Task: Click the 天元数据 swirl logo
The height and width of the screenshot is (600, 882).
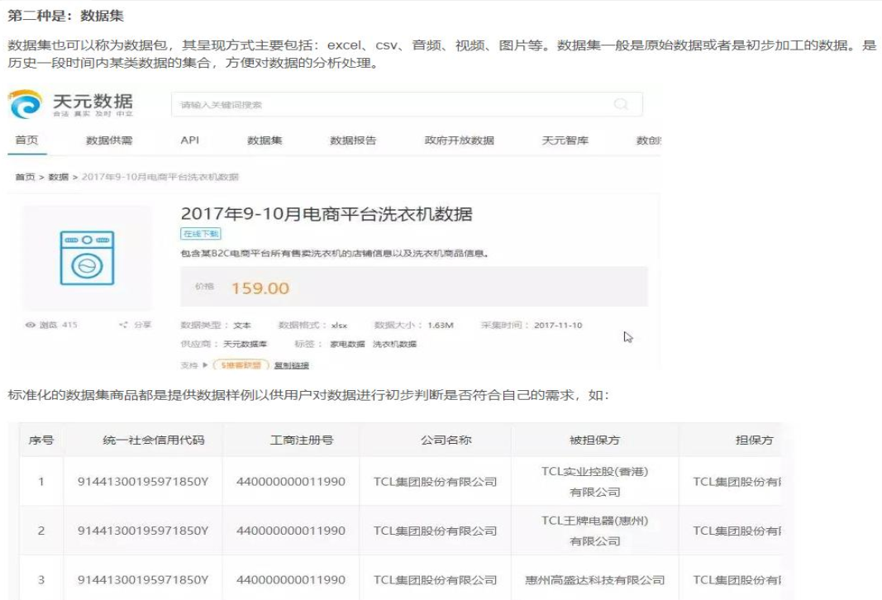Action: 26,104
